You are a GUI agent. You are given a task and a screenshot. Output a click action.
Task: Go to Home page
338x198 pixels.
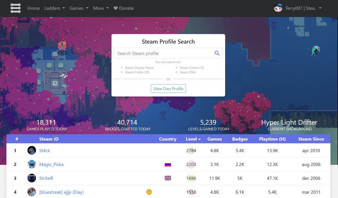(34, 8)
